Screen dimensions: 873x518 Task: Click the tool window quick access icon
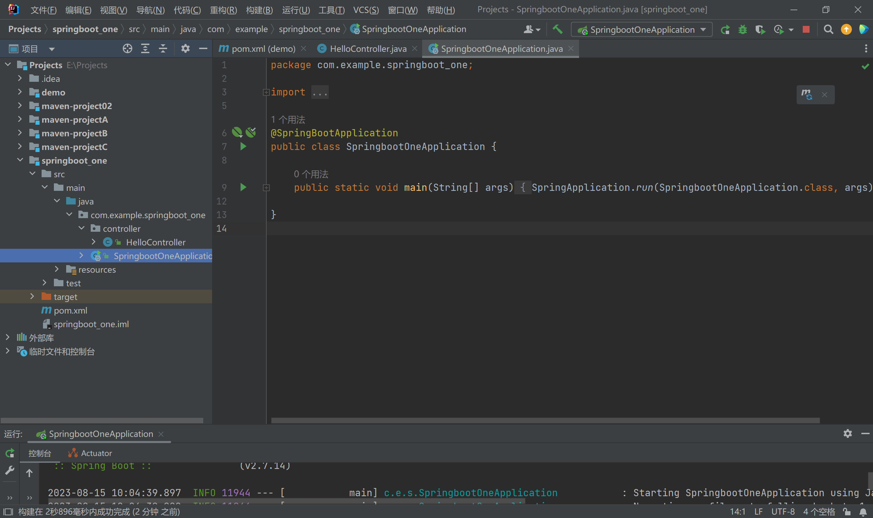8,512
